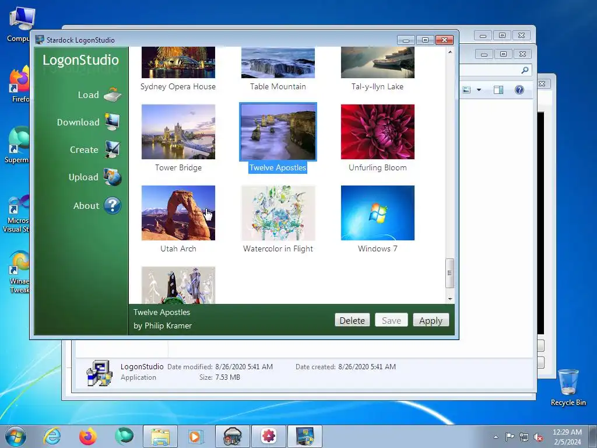This screenshot has width=597, height=448.
Task: Open the Winaero Tweaker desktop shortcut
Action: click(19, 272)
